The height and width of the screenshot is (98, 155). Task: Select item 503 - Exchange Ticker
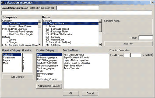(x=71, y=31)
